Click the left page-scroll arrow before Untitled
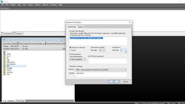Viewport: 185px width, 104px height. click(3, 101)
